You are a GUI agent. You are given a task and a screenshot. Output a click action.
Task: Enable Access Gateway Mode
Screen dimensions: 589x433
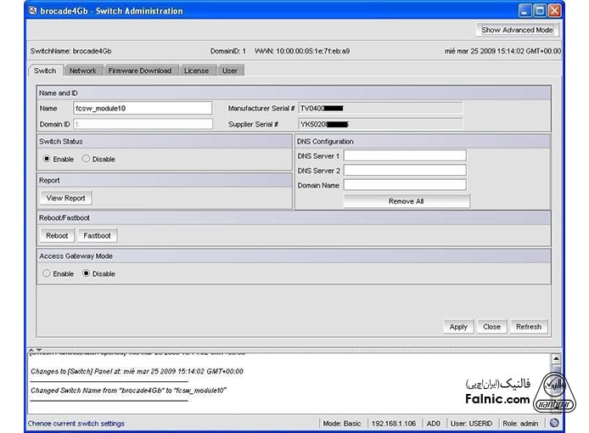(47, 273)
